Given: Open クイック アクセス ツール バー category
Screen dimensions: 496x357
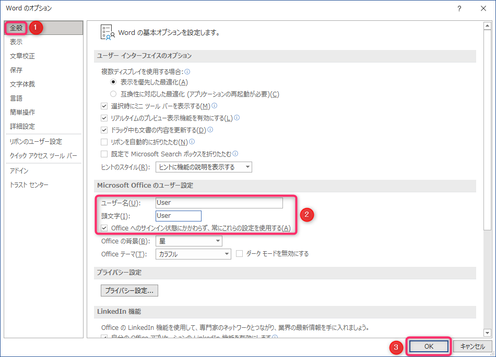Looking at the screenshot, I should click(x=43, y=156).
